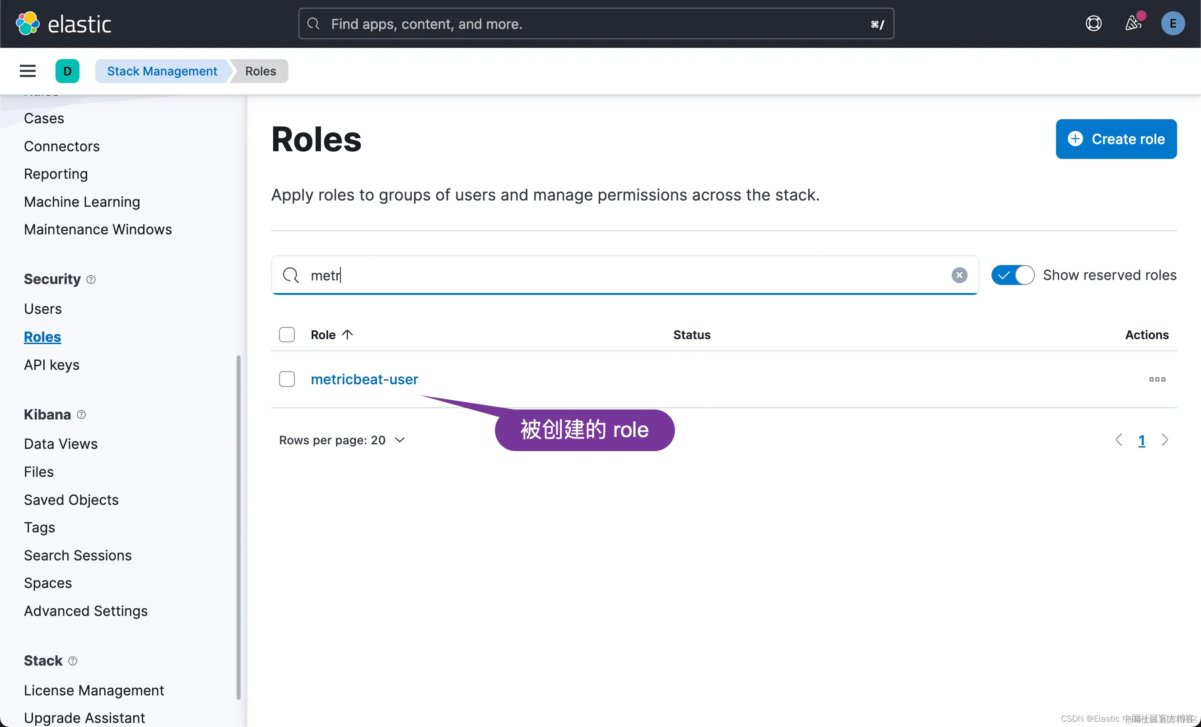Toggle Show reserved roles switch
Image resolution: width=1201 pixels, height=727 pixels.
(x=1012, y=275)
